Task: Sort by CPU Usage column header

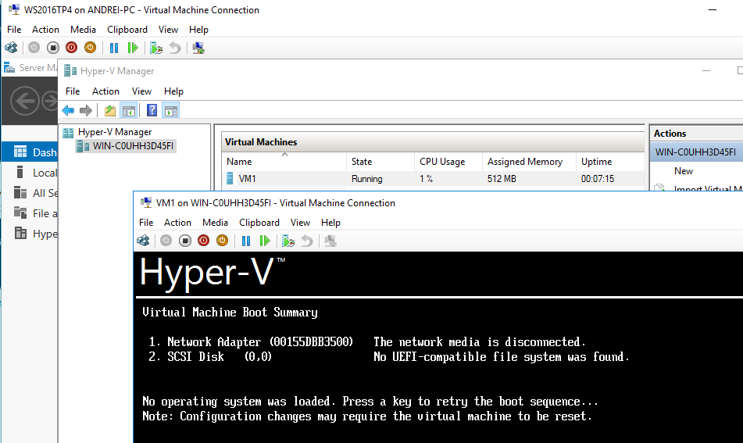Action: (448, 162)
